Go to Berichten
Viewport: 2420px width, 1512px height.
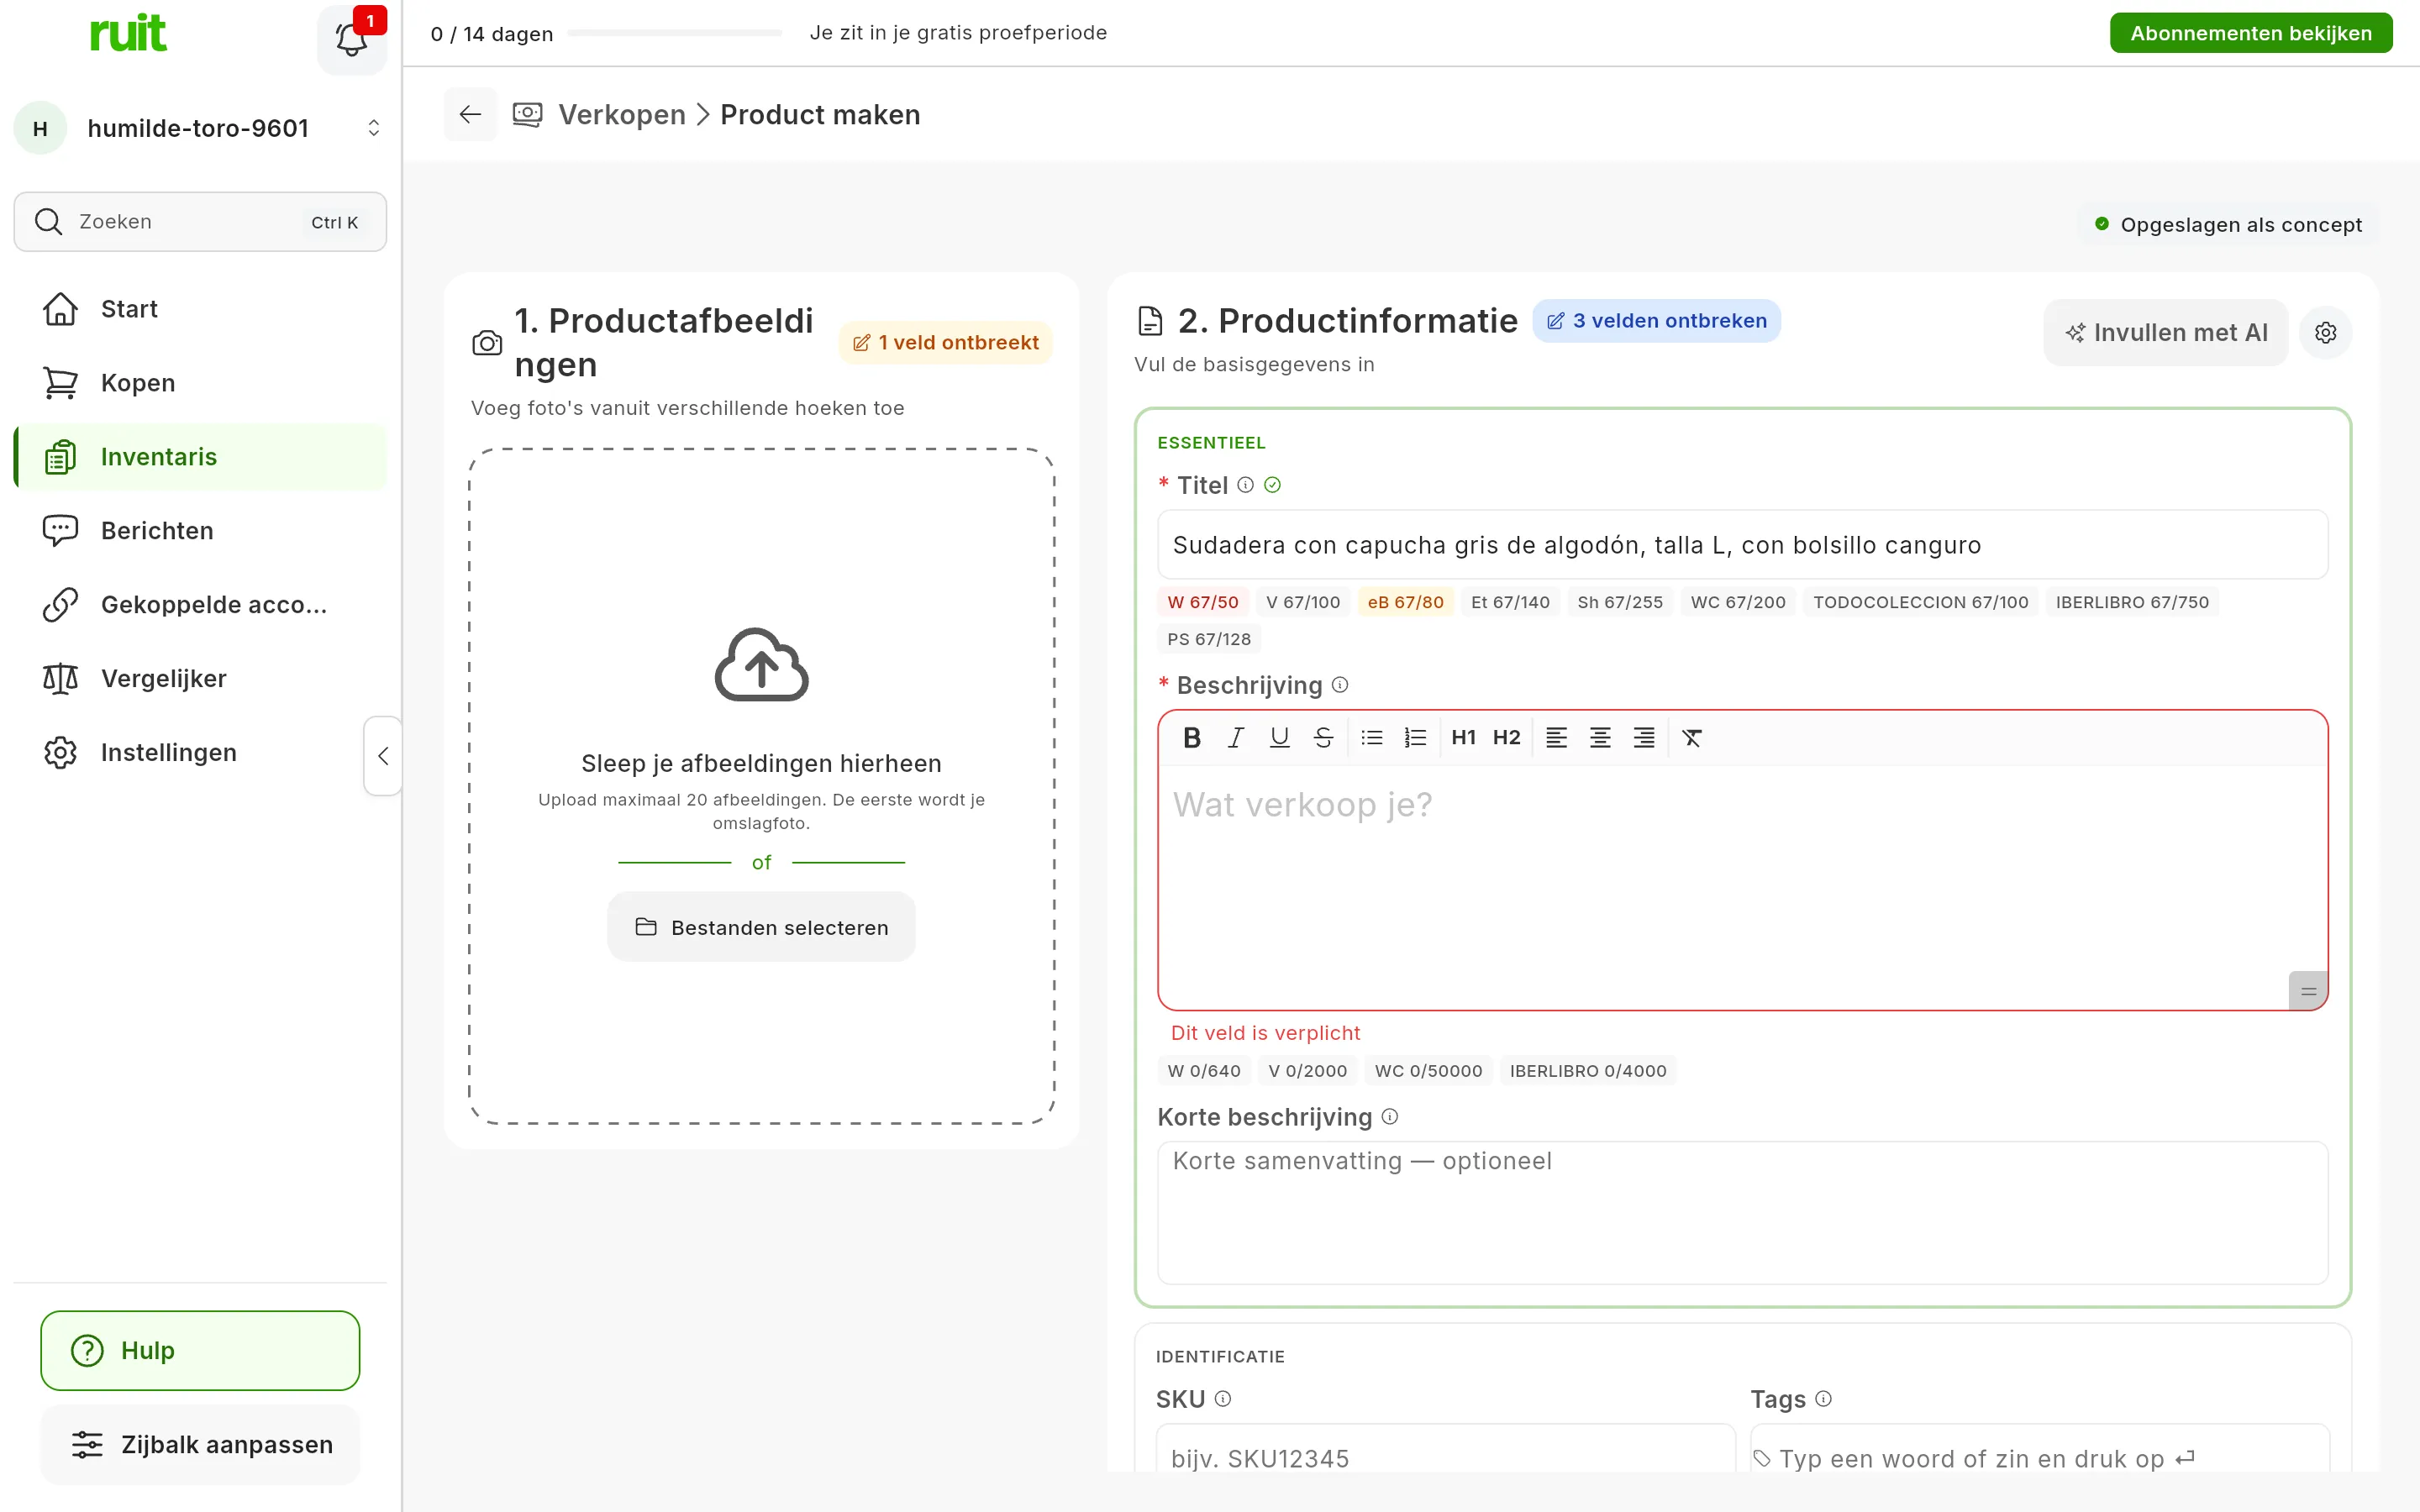[x=200, y=531]
